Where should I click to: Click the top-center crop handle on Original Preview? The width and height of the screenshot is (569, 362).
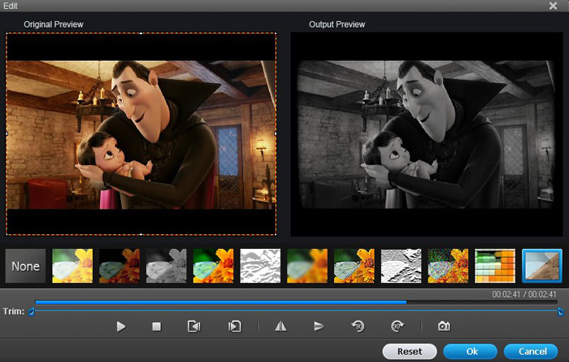tap(141, 33)
